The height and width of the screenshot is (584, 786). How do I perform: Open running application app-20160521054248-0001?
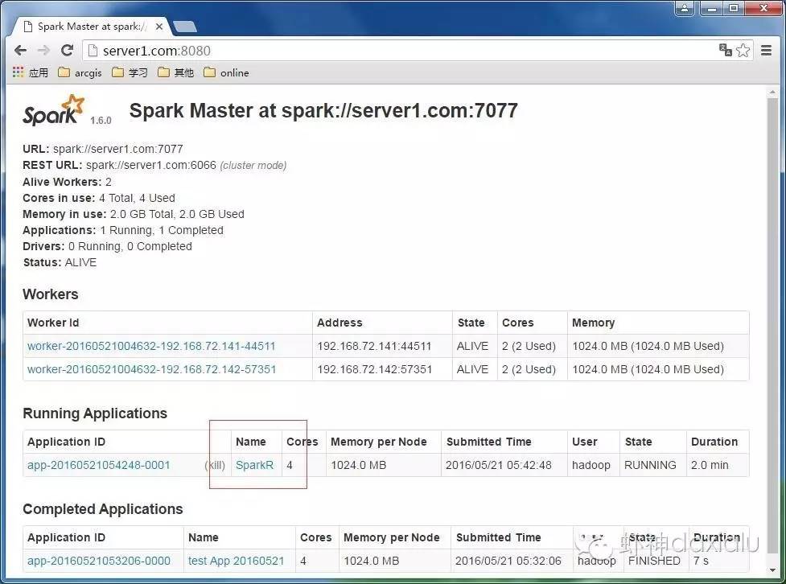[x=99, y=465]
